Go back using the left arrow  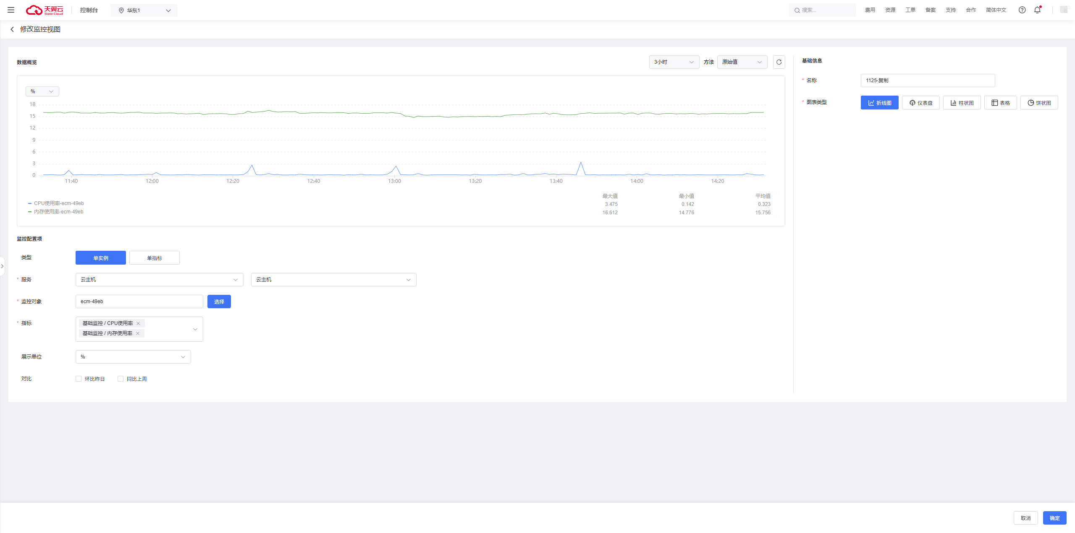click(x=12, y=29)
